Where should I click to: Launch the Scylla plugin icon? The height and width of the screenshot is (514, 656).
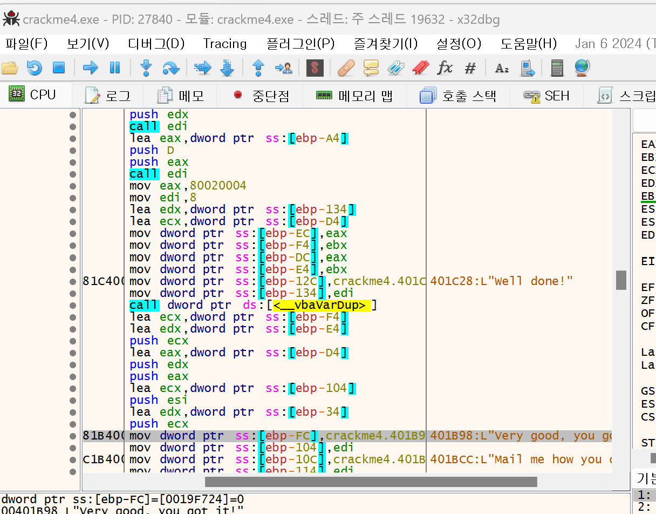pyautogui.click(x=315, y=68)
